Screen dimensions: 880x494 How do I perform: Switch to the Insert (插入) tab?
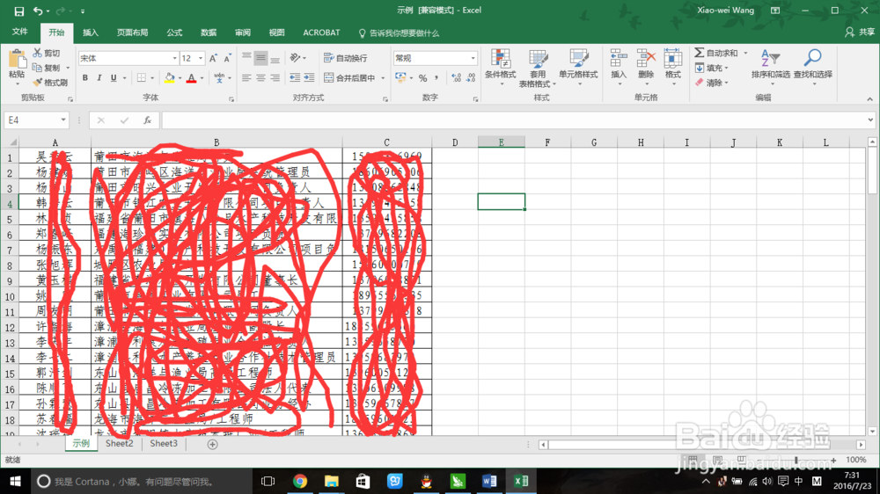point(91,33)
